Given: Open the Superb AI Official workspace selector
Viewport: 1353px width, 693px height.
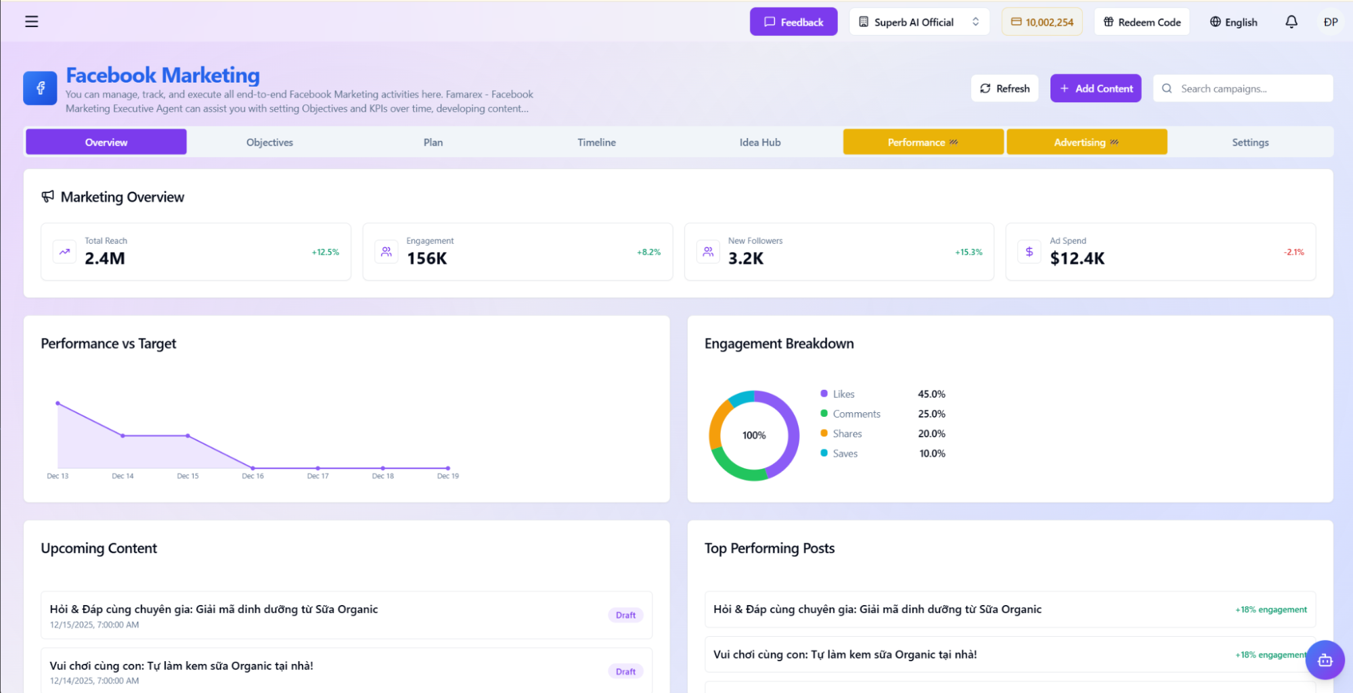Looking at the screenshot, I should click(x=918, y=21).
